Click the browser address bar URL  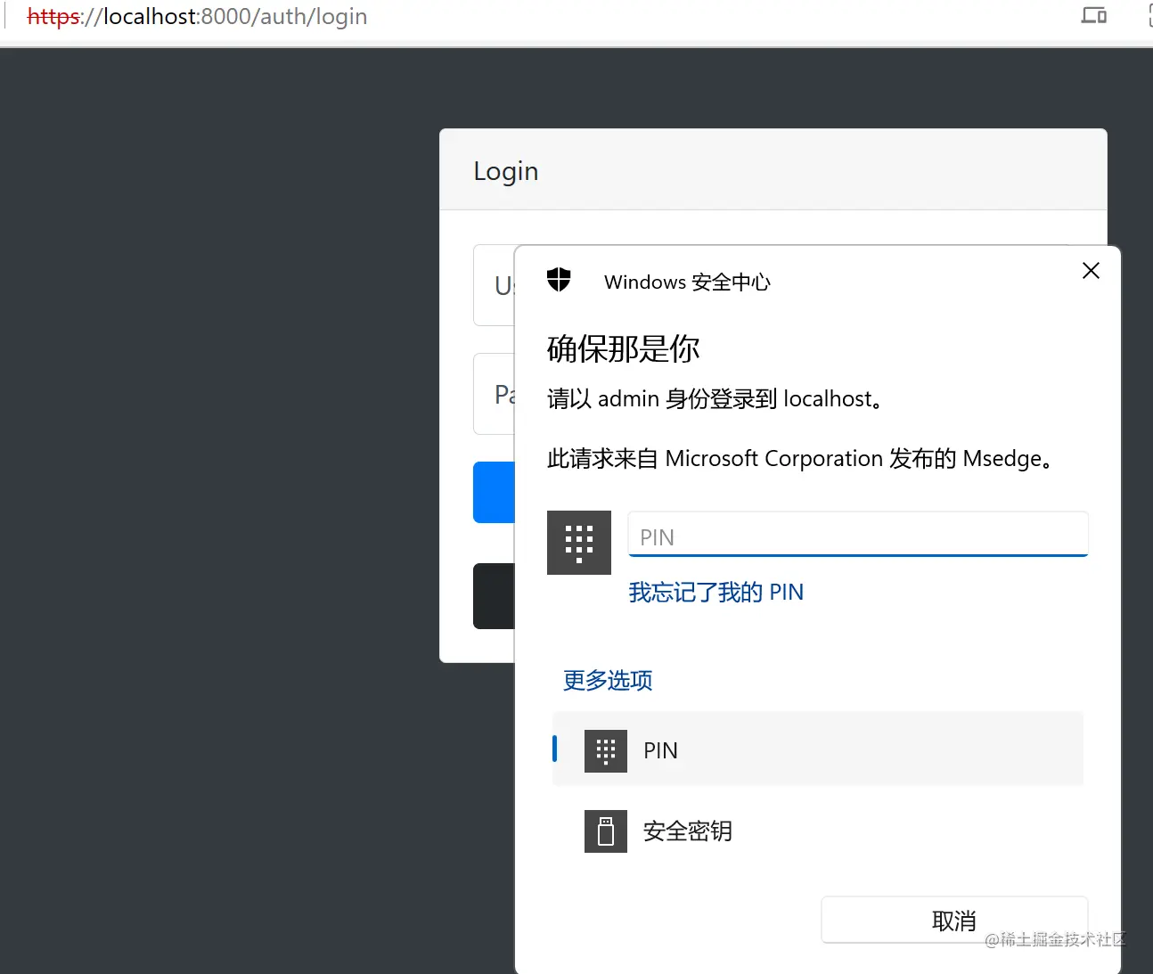tap(197, 17)
